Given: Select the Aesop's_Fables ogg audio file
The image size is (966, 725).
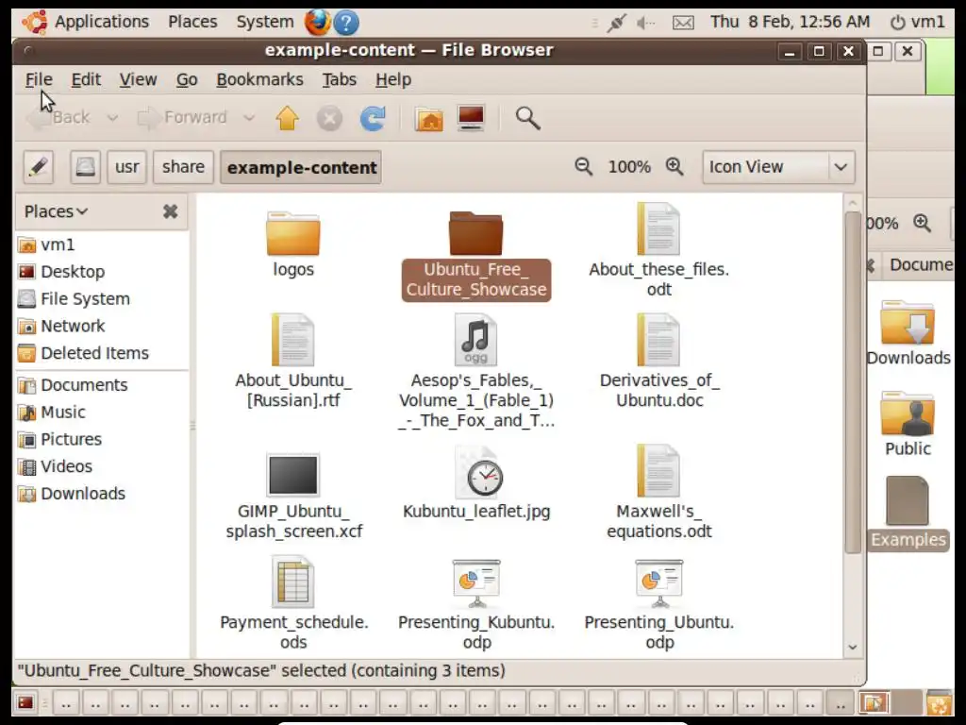Looking at the screenshot, I should [476, 370].
